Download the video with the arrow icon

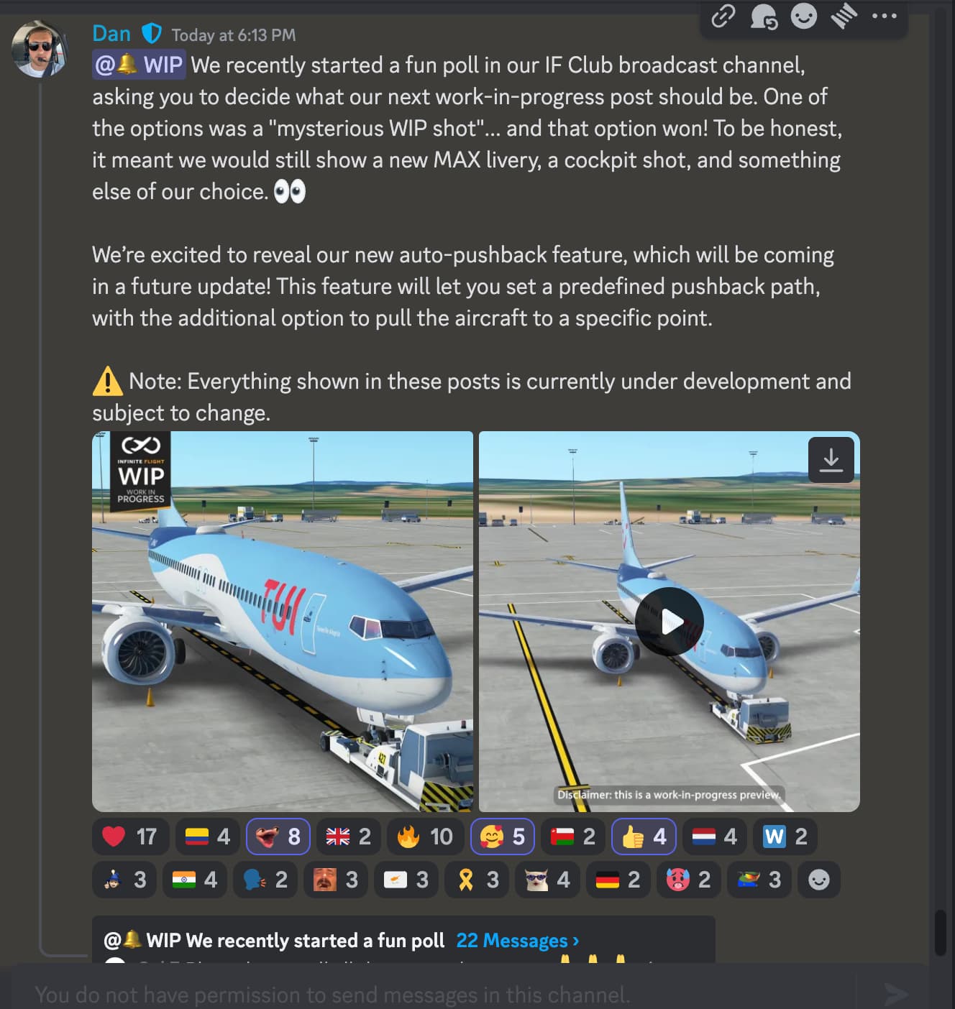pos(831,460)
